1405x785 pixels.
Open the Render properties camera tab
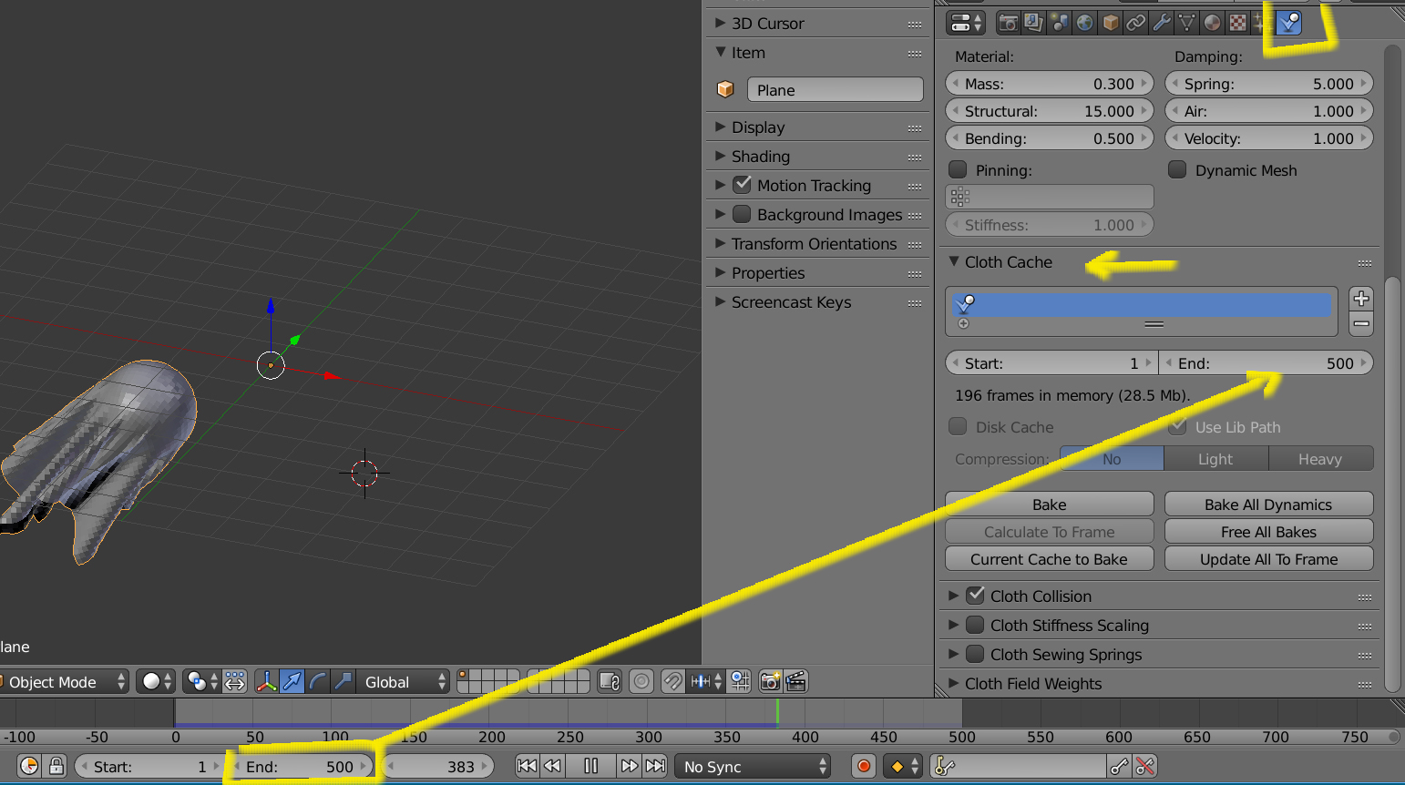1008,23
